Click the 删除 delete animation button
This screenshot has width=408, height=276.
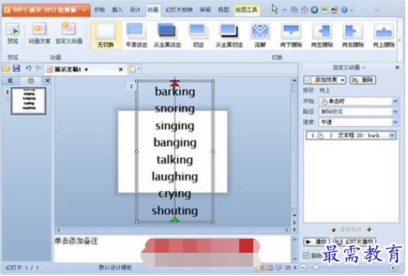coord(363,80)
